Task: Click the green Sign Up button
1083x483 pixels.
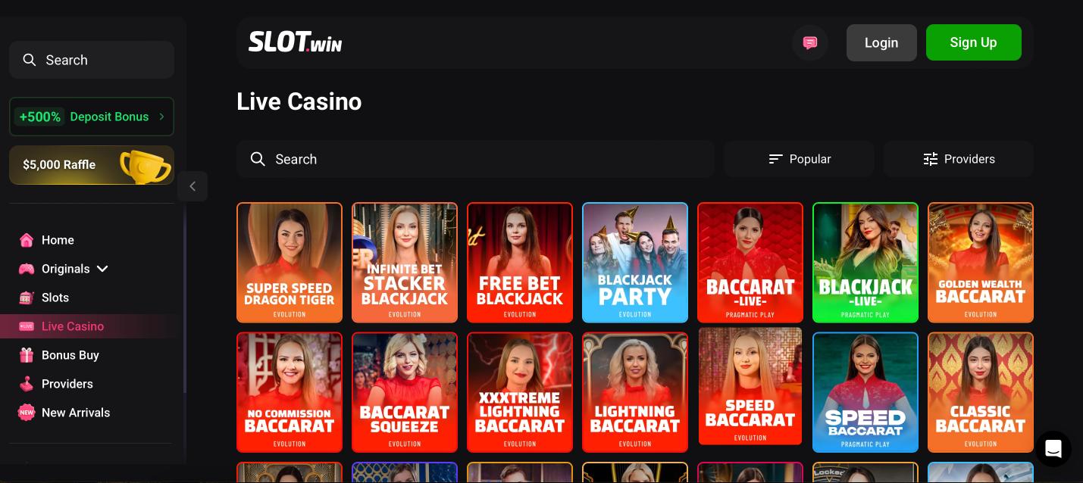Action: click(x=974, y=42)
